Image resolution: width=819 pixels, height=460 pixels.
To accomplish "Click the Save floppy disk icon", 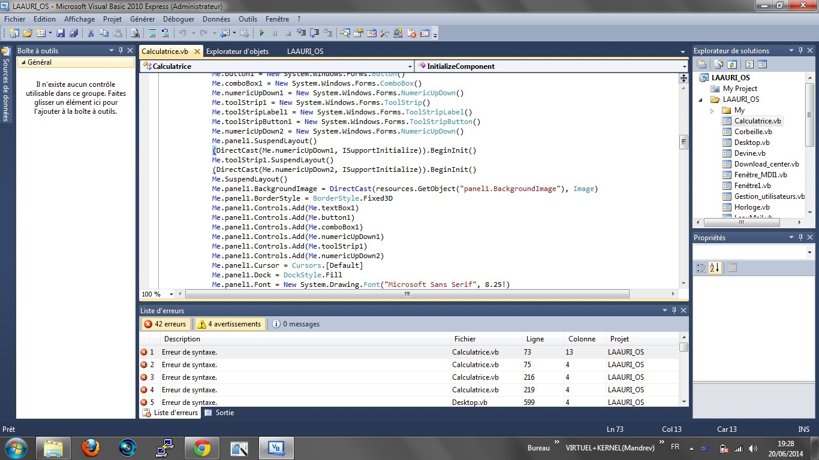I will coord(61,33).
